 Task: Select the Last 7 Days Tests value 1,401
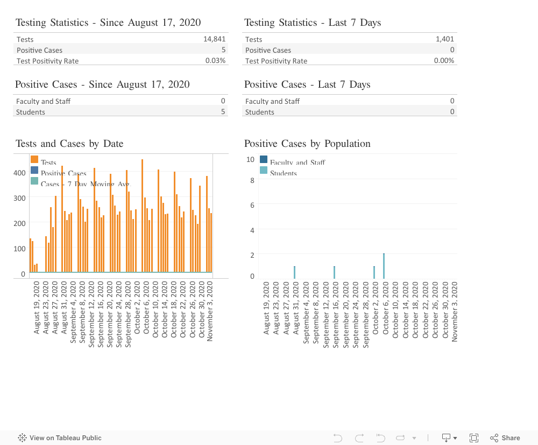(x=444, y=39)
